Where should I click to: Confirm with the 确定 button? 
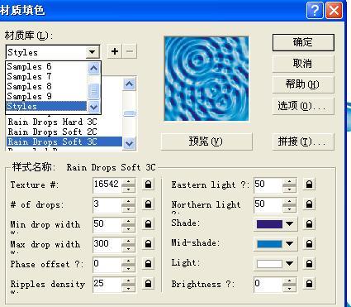[x=303, y=42]
